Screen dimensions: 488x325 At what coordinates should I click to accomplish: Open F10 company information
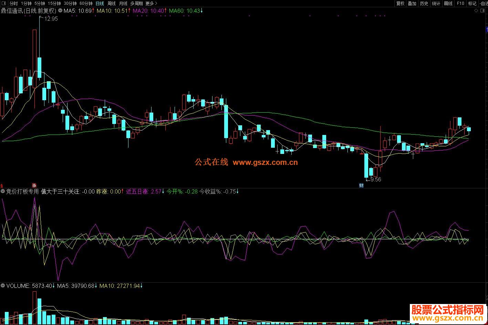point(460,3)
